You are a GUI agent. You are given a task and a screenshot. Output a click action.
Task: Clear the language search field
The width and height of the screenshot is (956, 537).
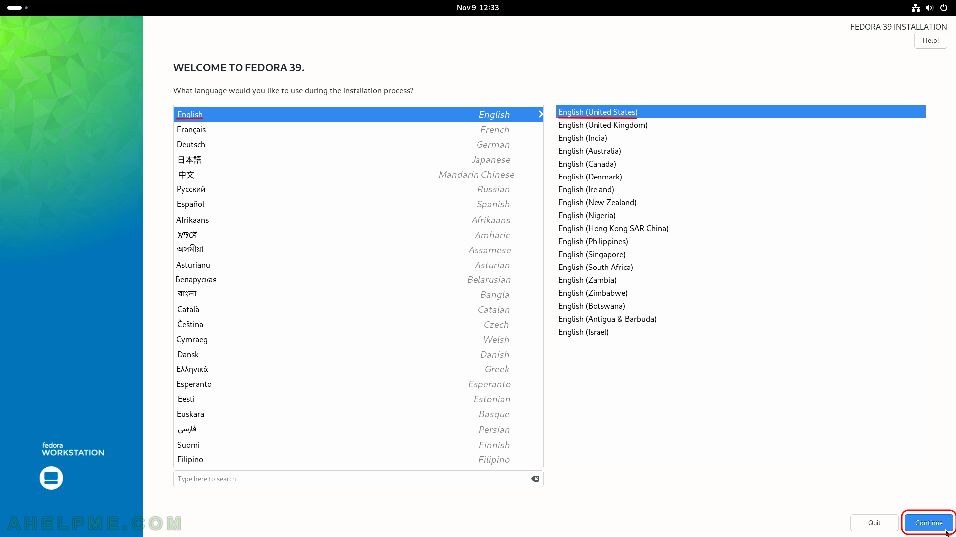coord(535,479)
